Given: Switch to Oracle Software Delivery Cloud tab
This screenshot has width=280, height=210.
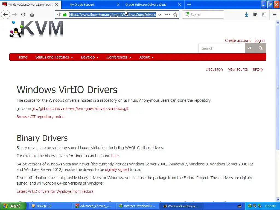Looking at the screenshot, I should coord(146,5).
